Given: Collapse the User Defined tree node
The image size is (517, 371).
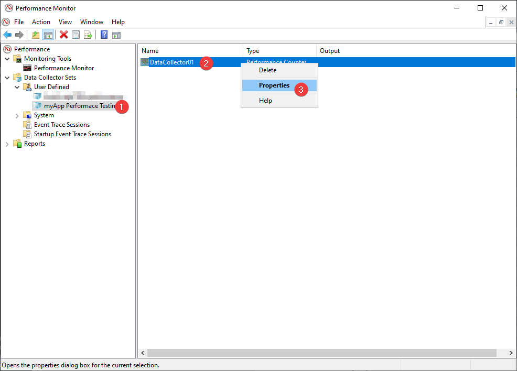Looking at the screenshot, I should pos(17,87).
